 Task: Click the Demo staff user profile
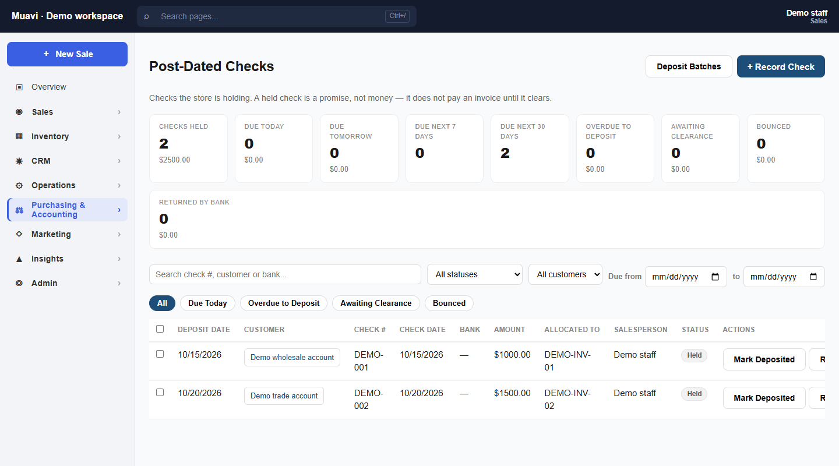[x=807, y=16]
